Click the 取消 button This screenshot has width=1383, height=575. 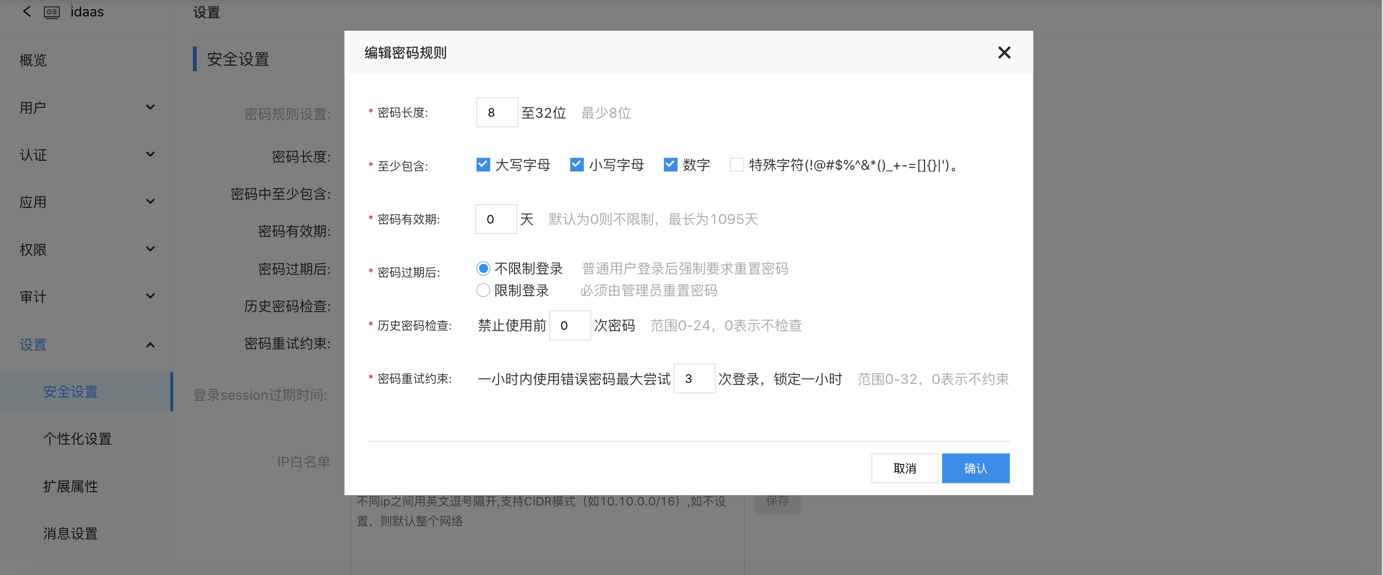click(x=905, y=468)
